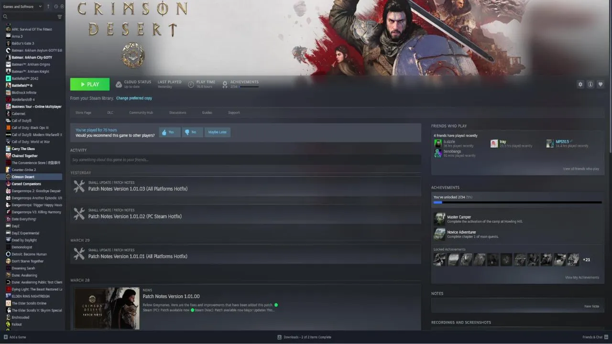Click View all friends who play
The width and height of the screenshot is (612, 344).
point(581,169)
